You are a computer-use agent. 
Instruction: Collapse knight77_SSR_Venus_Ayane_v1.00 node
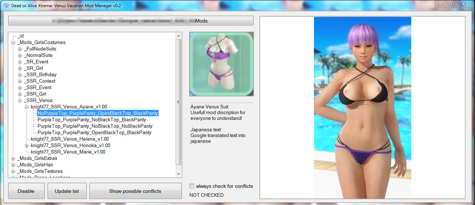pos(27,107)
